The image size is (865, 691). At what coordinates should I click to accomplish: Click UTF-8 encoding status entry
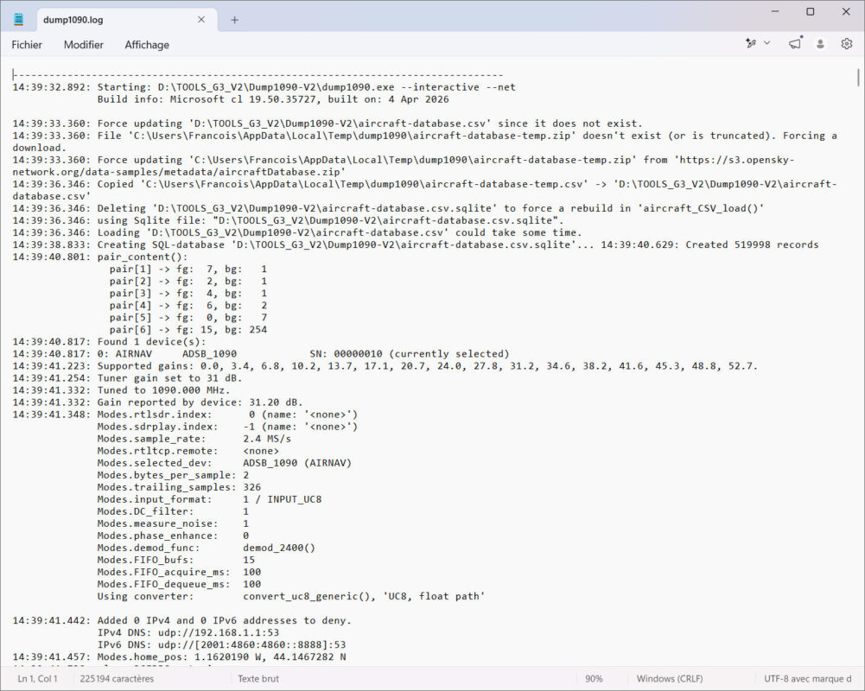coord(808,678)
